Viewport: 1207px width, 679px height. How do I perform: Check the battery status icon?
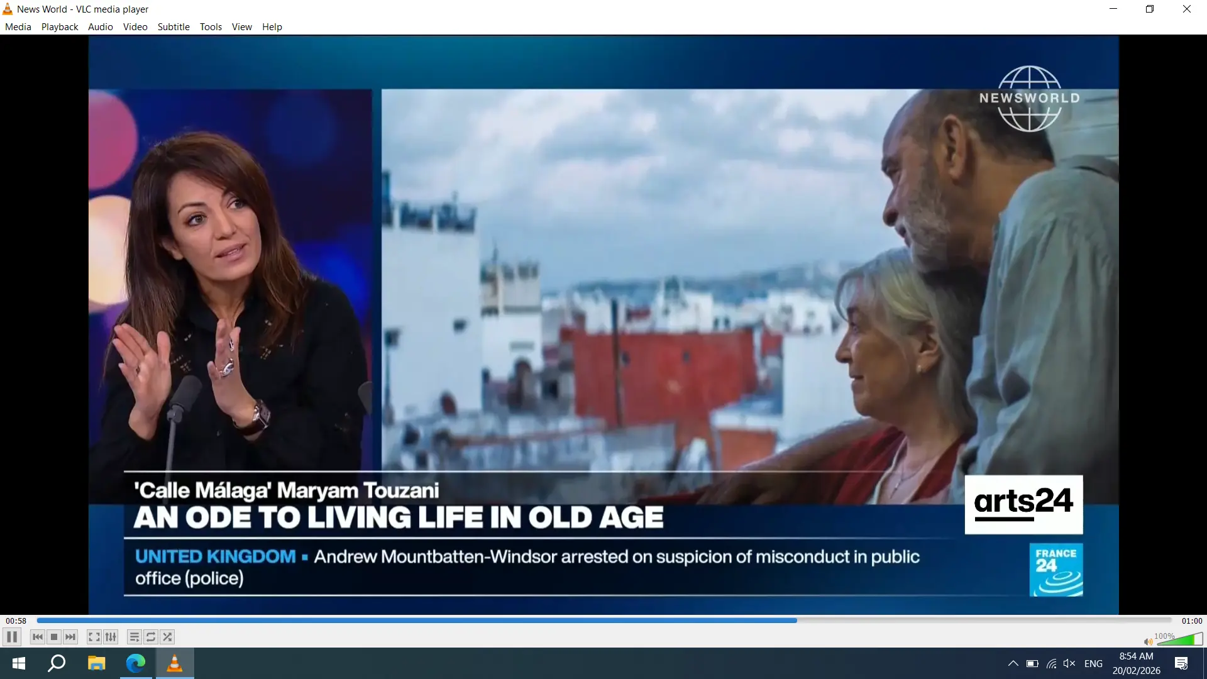pyautogui.click(x=1032, y=663)
